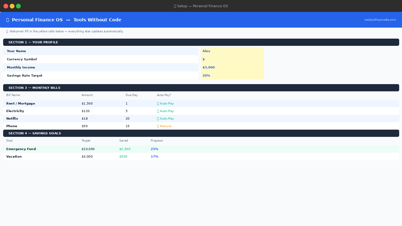Image resolution: width=402 pixels, height=226 pixels.
Task: Select the Vacation goal name
Action: 14,157
